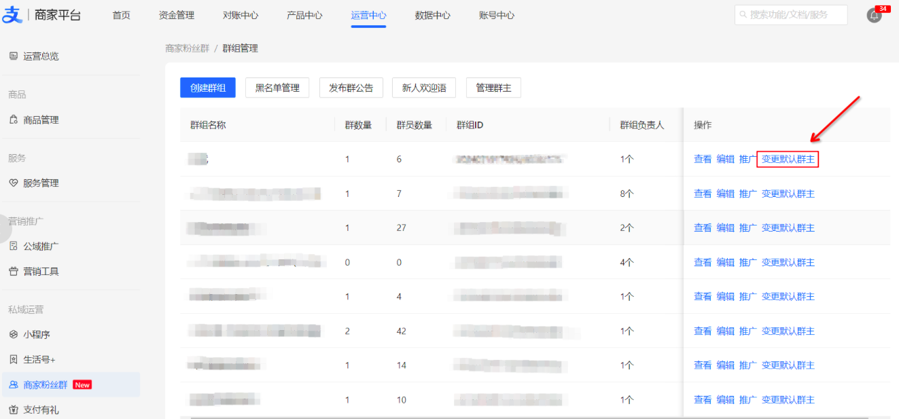Click the 生活号+ sidebar icon
The height and width of the screenshot is (419, 899).
(14, 359)
